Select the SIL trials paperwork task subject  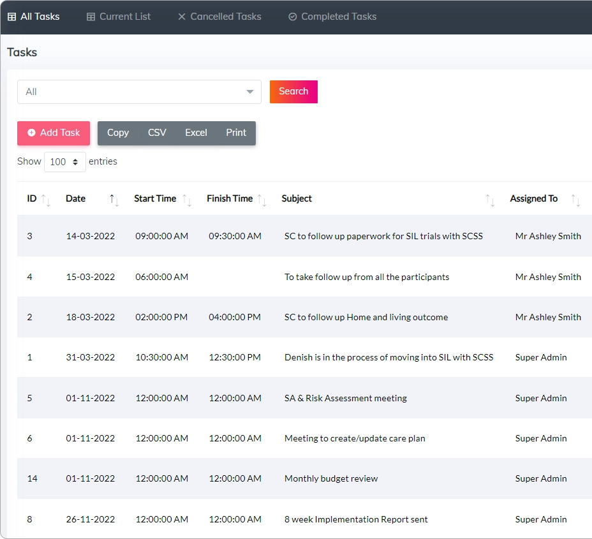pos(383,236)
